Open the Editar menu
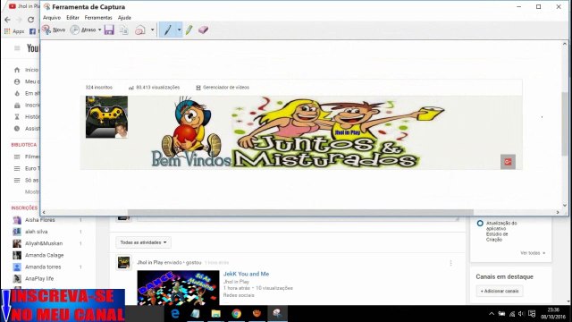This screenshot has height=322, width=572. click(72, 18)
